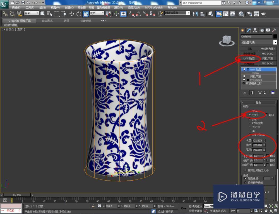Open the Hierarchy command panel tab
279x214 pixels.
point(255,31)
